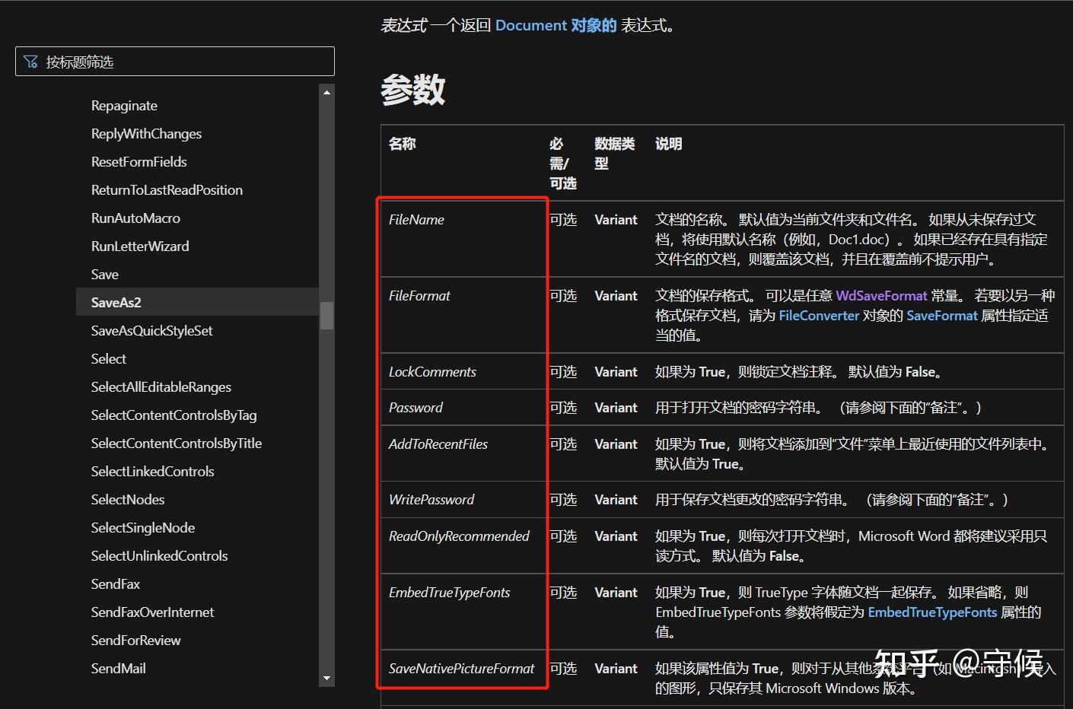Screen dimensions: 1073x709
Task: Click Variant in the FileName row
Action: click(x=616, y=220)
